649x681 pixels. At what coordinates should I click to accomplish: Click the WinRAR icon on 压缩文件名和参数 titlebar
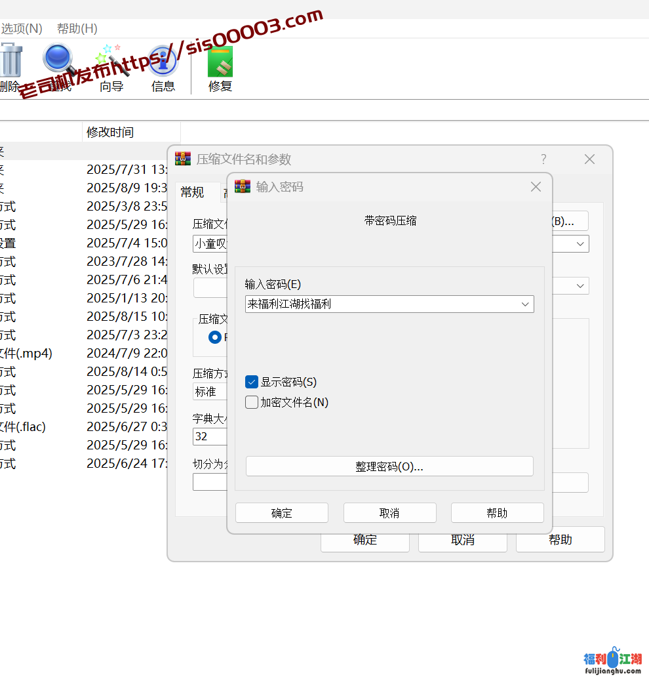(182, 158)
